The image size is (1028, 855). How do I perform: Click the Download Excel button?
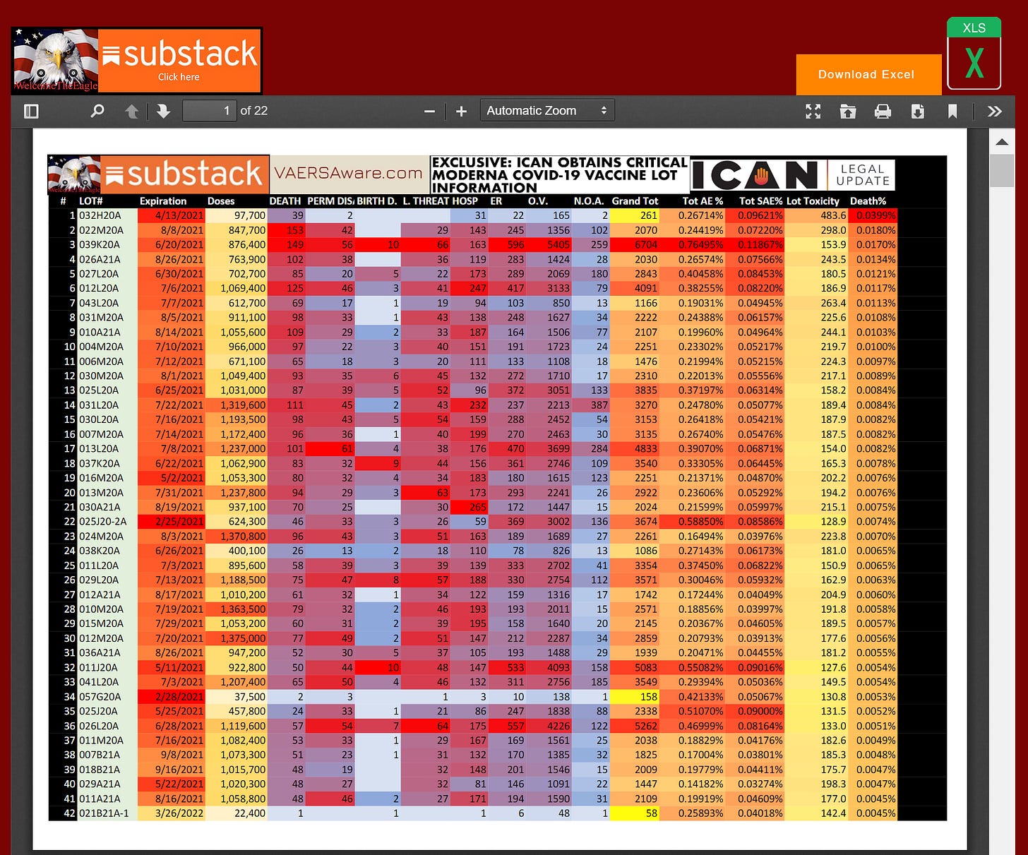click(x=868, y=74)
